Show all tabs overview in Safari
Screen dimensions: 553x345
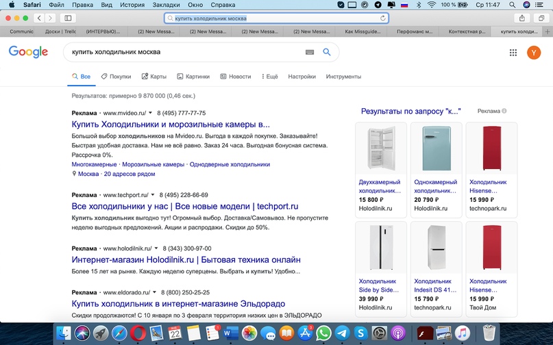tap(541, 18)
